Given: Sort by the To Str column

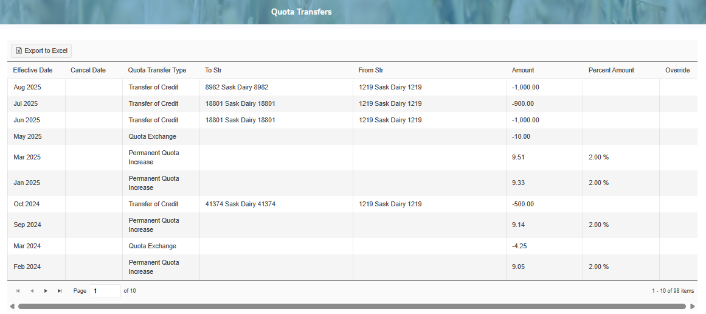Looking at the screenshot, I should (x=213, y=70).
